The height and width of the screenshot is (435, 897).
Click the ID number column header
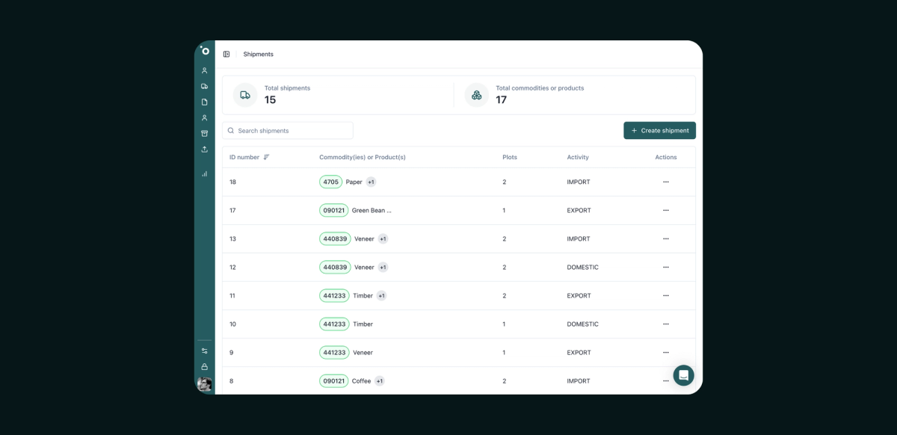click(x=244, y=157)
